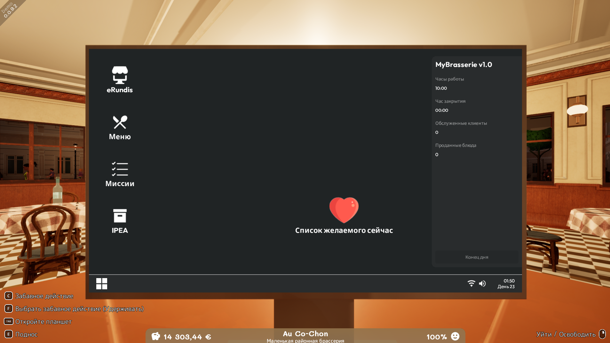Click the Wi-Fi icon in taskbar
Screen dimensions: 610x343
point(471,284)
